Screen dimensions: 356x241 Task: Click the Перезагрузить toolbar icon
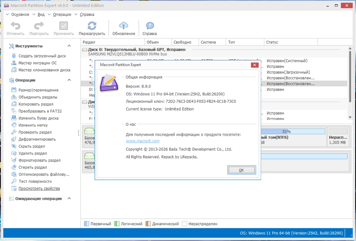92,26
